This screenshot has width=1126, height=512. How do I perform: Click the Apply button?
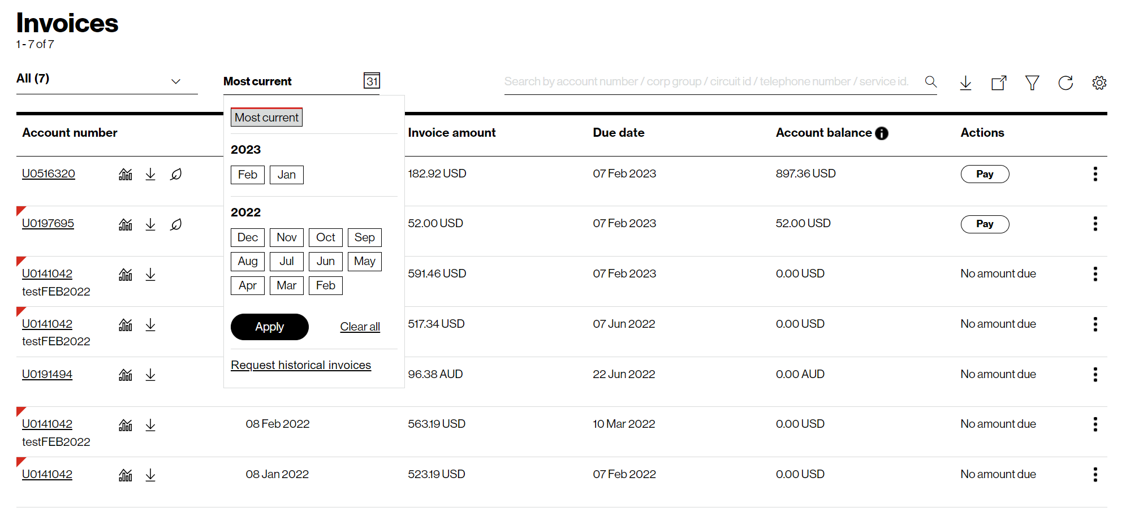click(269, 327)
